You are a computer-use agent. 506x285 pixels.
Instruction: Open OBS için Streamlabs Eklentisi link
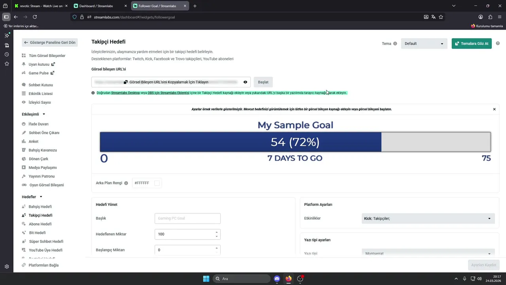coord(168,93)
